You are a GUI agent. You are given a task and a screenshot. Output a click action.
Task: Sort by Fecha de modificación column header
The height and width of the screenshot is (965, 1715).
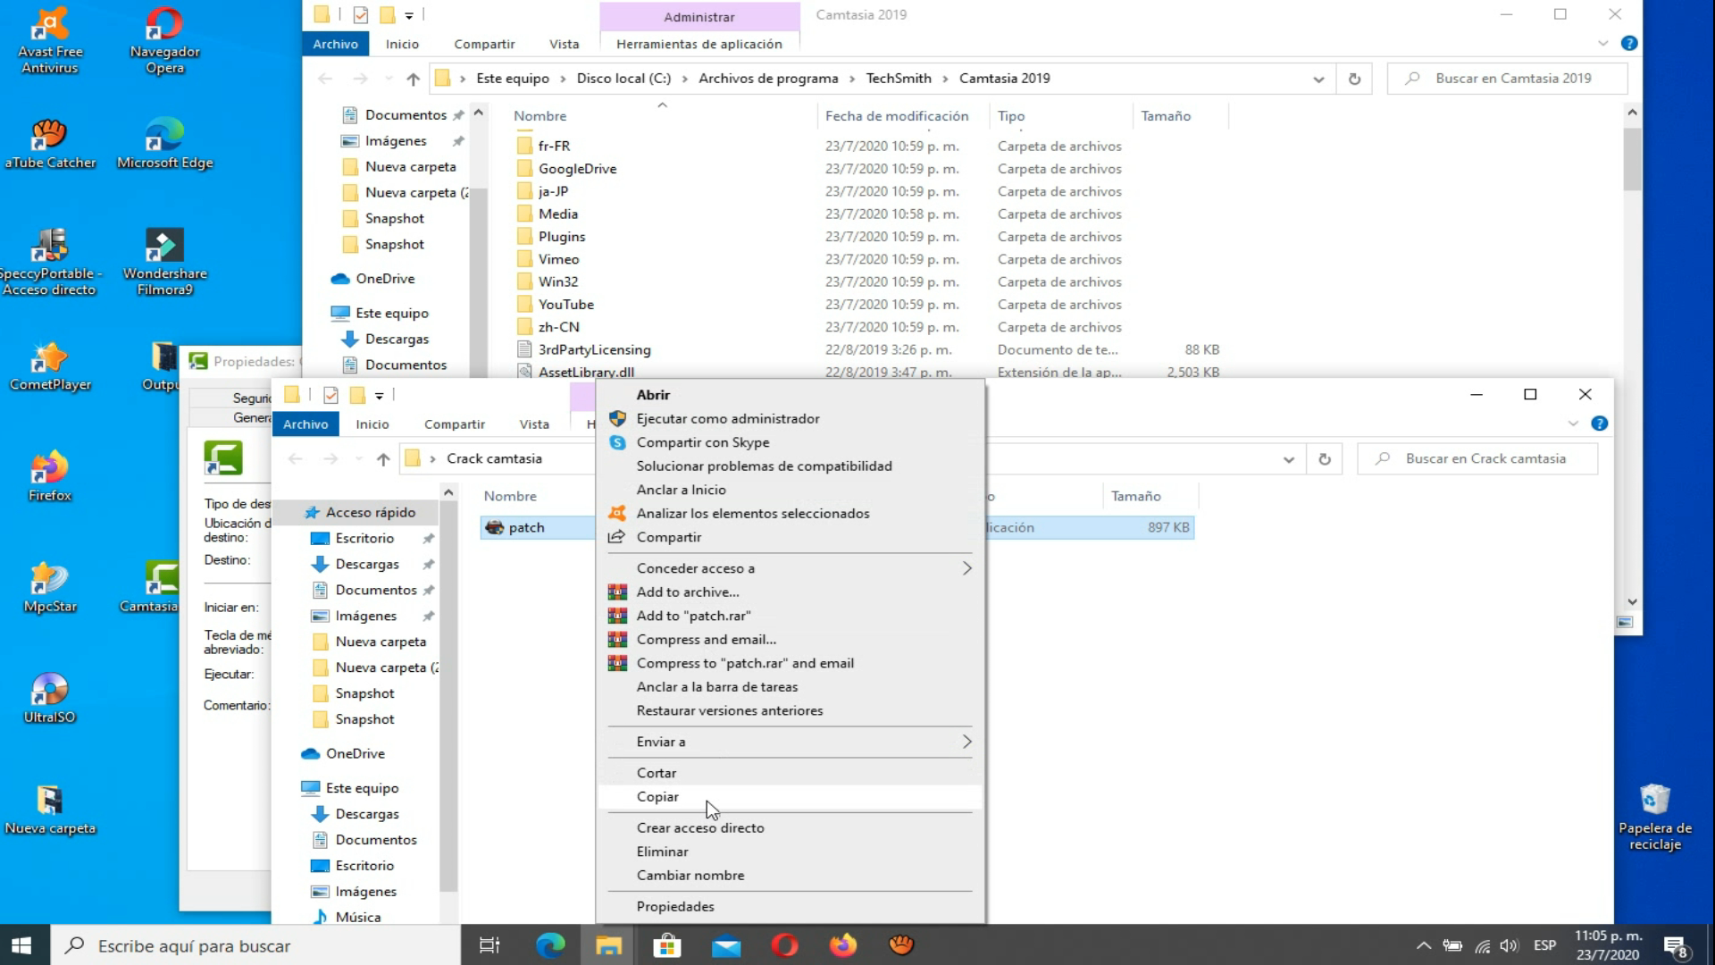(896, 116)
